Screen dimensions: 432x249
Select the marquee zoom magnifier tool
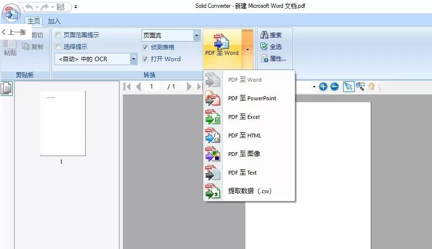click(360, 87)
